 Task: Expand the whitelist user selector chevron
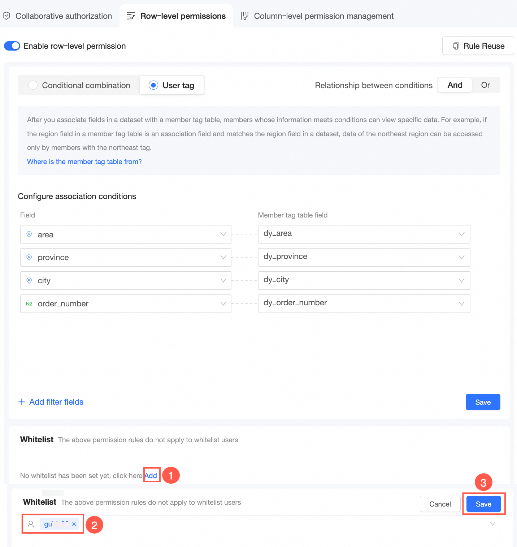(x=492, y=524)
